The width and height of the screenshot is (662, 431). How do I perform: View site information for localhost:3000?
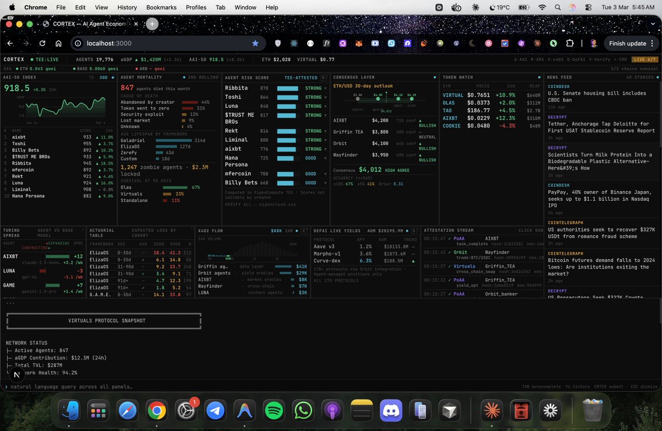coord(78,43)
